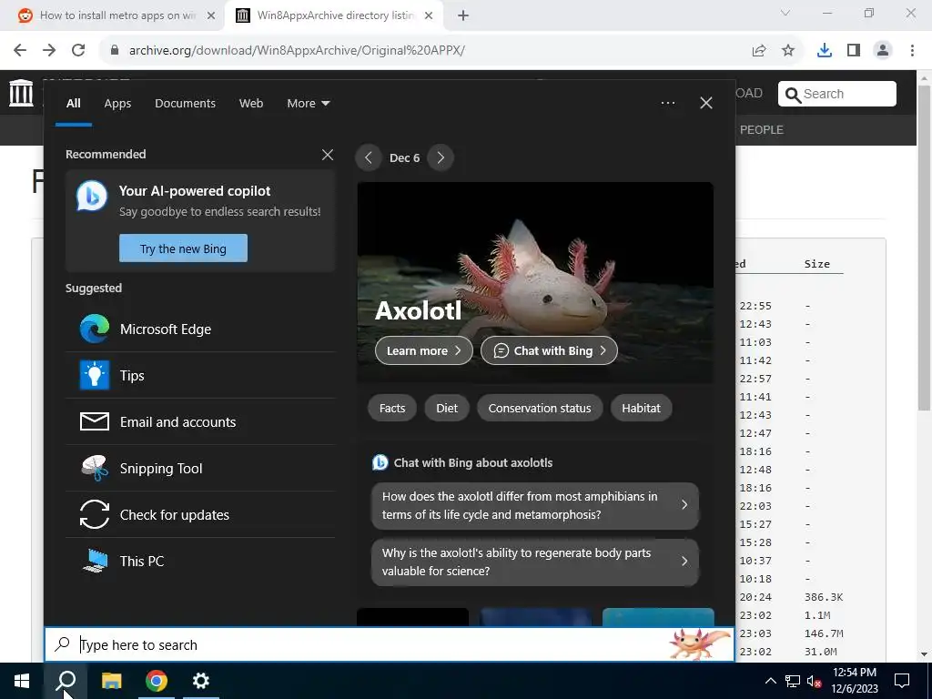Viewport: 932px width, 699px height.
Task: Switch to the Documents search tab
Action: [x=185, y=104]
